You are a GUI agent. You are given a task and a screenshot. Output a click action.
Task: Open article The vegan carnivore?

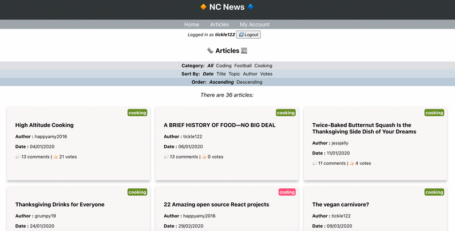click(341, 204)
